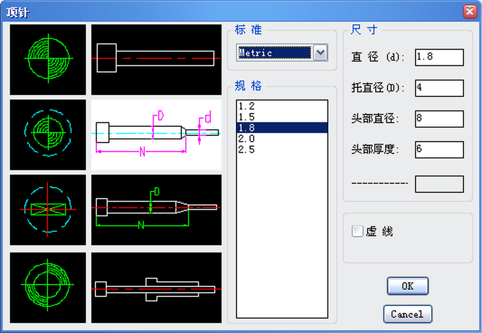Select the sleeve ejector side-view drawing
The image size is (482, 333).
coord(156,288)
